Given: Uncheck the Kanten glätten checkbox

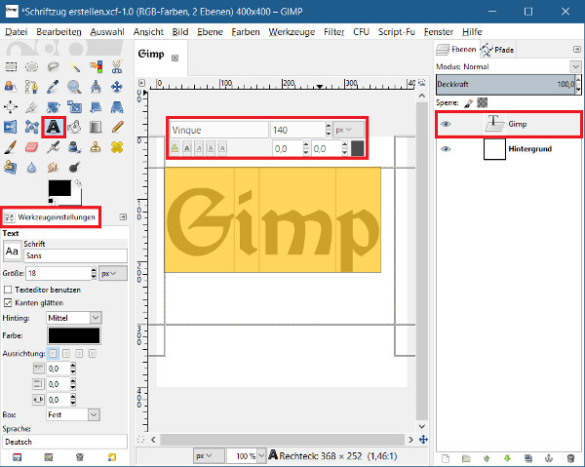Looking at the screenshot, I should click(x=8, y=302).
